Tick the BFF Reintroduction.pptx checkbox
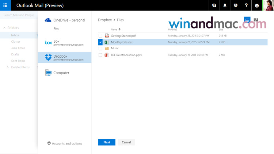Image resolution: width=274 pixels, height=154 pixels. 100,55
